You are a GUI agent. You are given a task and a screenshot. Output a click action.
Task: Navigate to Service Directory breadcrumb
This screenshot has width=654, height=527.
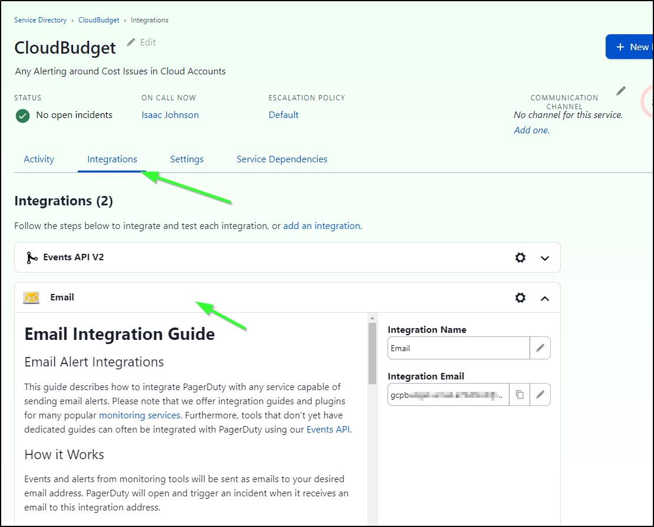[x=41, y=20]
